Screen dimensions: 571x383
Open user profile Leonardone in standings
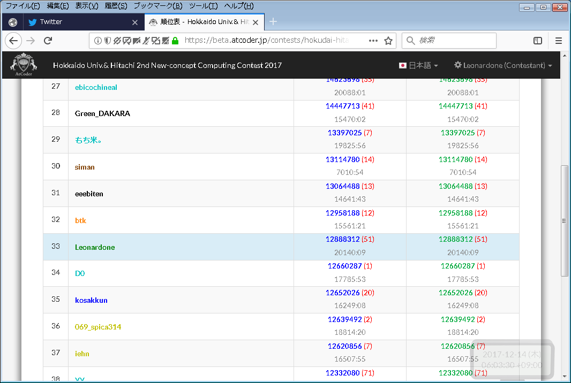coord(95,247)
